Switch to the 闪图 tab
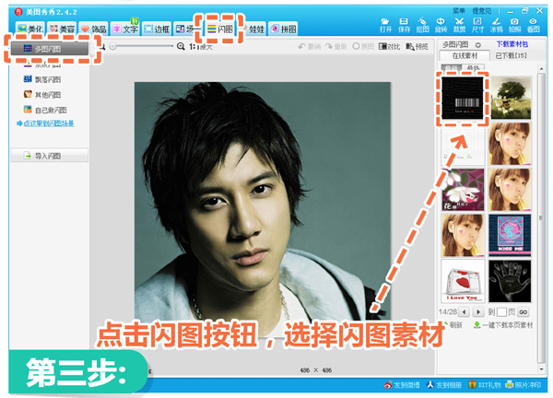This screenshot has width=553, height=398. pos(219,29)
